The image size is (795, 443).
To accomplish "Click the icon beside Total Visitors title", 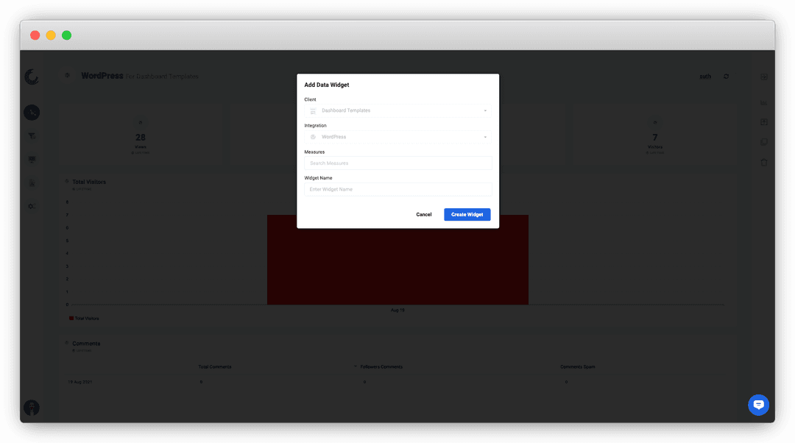I will 67,181.
